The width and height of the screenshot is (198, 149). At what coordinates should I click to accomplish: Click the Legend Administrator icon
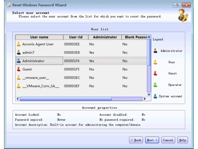(155, 51)
